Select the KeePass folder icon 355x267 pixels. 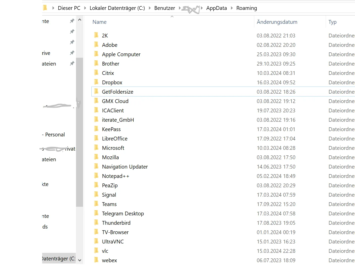[x=96, y=129]
